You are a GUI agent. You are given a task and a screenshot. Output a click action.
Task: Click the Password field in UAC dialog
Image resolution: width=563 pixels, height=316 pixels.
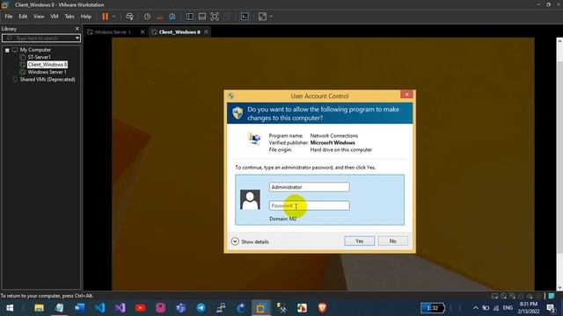[309, 205]
